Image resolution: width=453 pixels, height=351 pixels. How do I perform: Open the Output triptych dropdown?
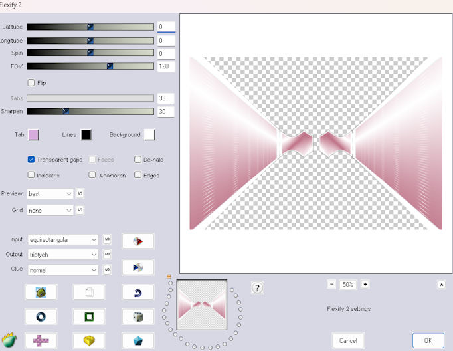click(62, 255)
